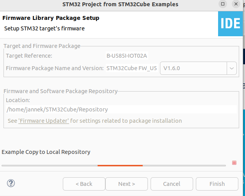Viewport: 245px width, 196px height.
Task: Click the Example Copy to Local Repository label
Action: coord(46,152)
